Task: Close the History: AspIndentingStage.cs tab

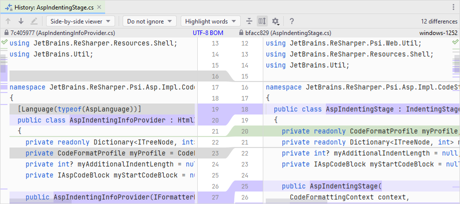Action: pos(99,7)
